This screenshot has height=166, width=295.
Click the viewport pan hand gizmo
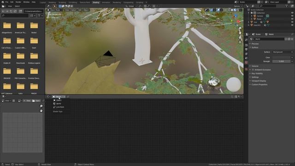pyautogui.click(x=240, y=33)
